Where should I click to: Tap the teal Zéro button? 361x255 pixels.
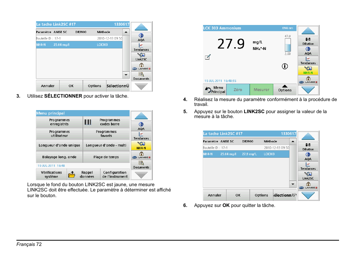pyautogui.click(x=238, y=90)
